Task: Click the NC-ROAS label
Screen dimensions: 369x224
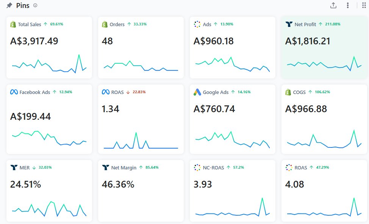Action: point(213,168)
